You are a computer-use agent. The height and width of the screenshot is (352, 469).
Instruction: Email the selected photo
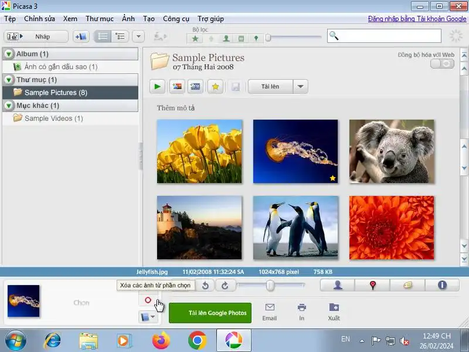[270, 312]
